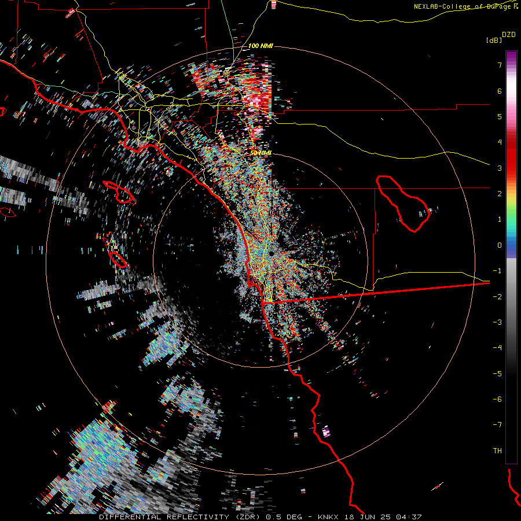Click the "-3" value on the color scale

497,322
